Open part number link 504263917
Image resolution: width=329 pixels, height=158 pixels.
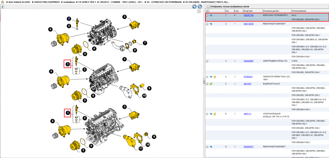(248, 147)
